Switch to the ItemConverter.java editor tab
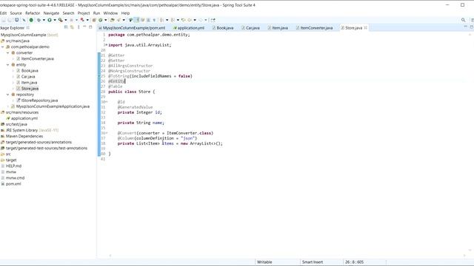The image size is (474, 266). tap(314, 28)
